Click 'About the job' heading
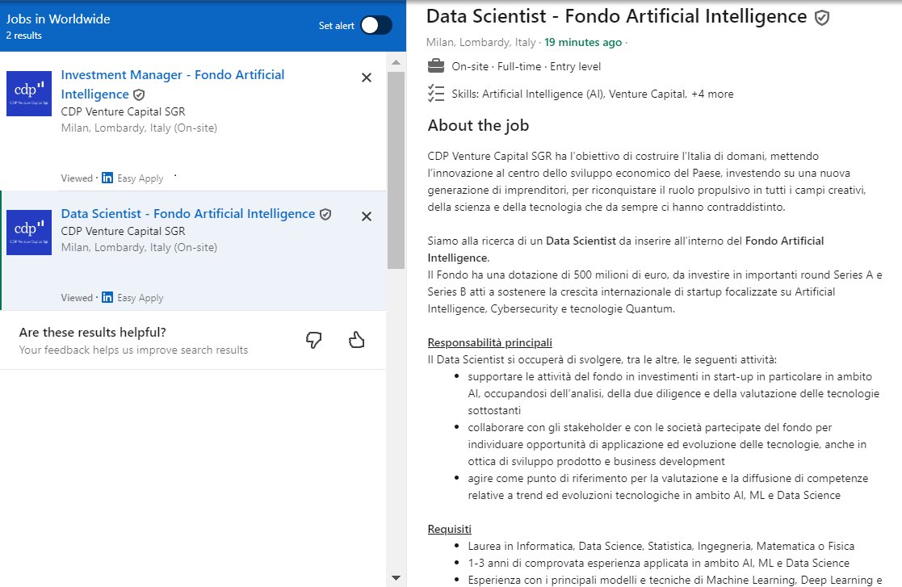The height and width of the screenshot is (587, 902). 478,125
